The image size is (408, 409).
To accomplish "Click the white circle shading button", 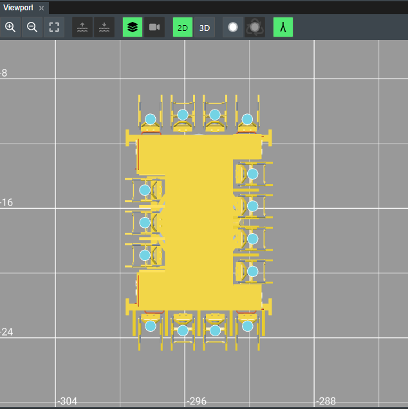I will click(233, 27).
